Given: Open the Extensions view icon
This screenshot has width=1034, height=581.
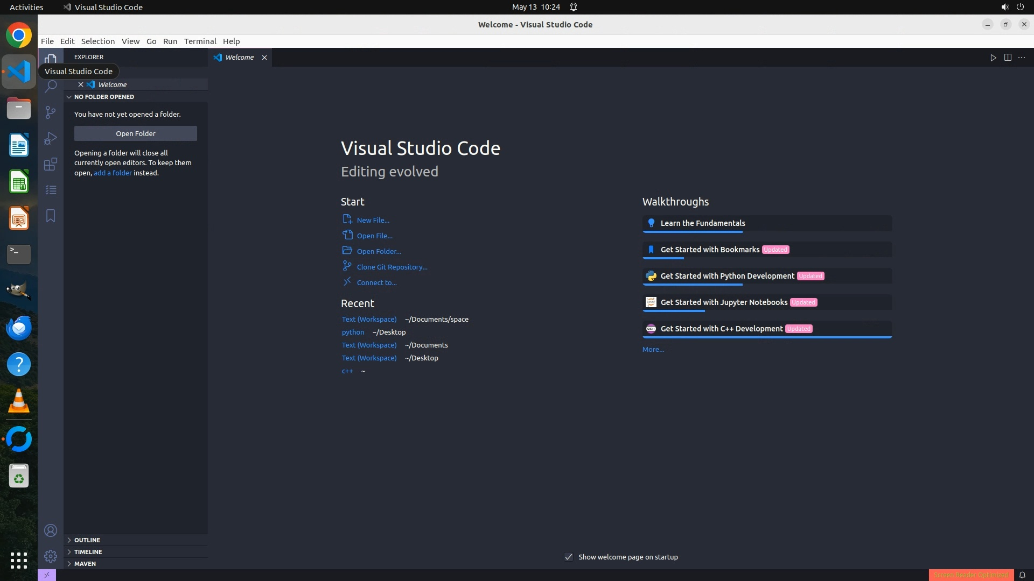Looking at the screenshot, I should tap(51, 164).
